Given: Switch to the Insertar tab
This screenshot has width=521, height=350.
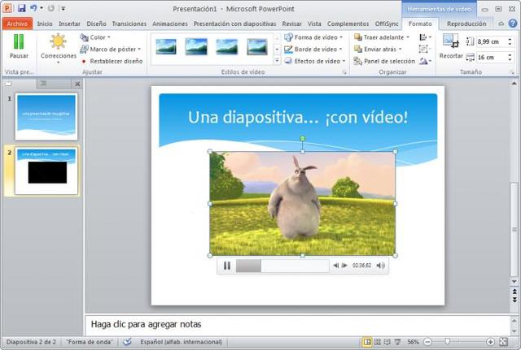Looking at the screenshot, I should pos(69,24).
